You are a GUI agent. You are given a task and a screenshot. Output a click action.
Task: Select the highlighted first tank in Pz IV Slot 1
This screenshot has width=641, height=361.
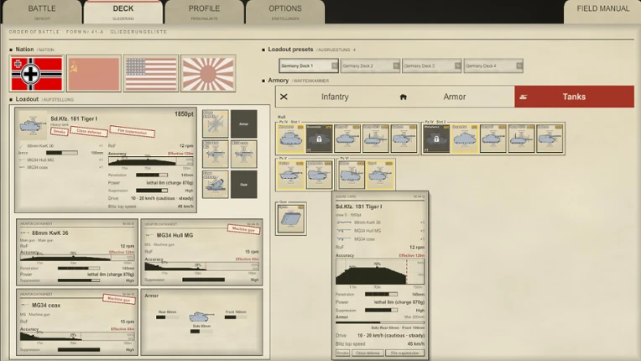(x=291, y=139)
